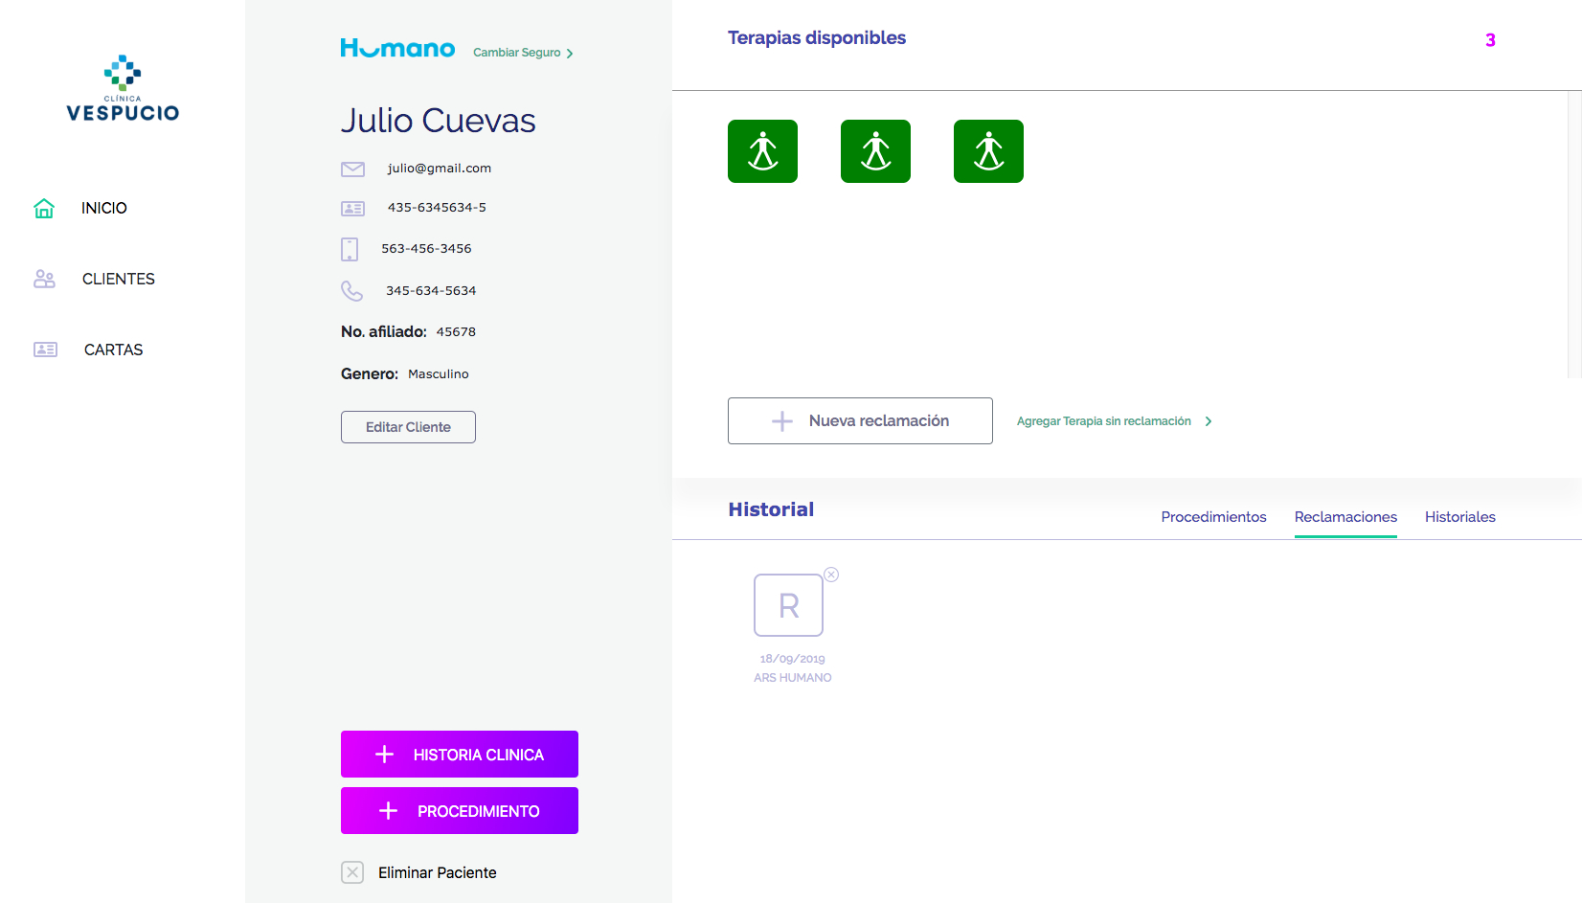The height and width of the screenshot is (903, 1582).
Task: Select the Reclamaciones tab
Action: click(1345, 517)
